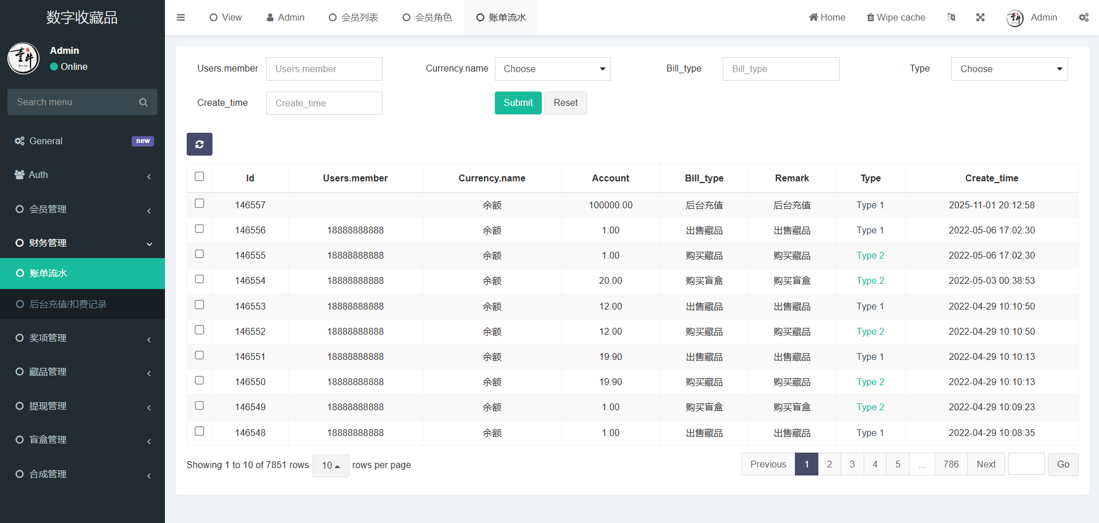The height and width of the screenshot is (523, 1099).
Task: Click the Reset button
Action: click(x=565, y=103)
